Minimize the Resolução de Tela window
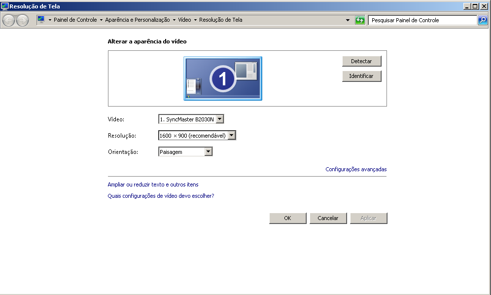Viewport: 491px width, 295px height. tap(467, 6)
